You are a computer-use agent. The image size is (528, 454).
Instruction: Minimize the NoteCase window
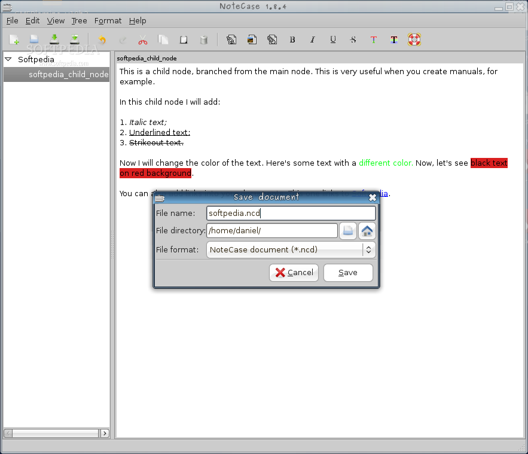[x=499, y=8]
